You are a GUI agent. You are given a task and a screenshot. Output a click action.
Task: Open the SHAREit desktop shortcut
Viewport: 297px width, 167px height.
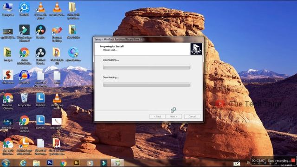(24, 9)
